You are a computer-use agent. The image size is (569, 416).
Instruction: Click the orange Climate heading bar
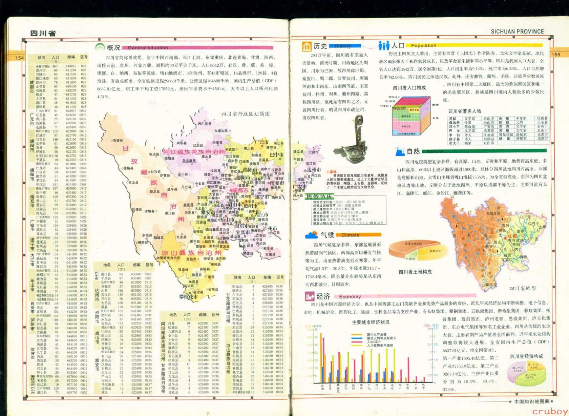[359, 234]
